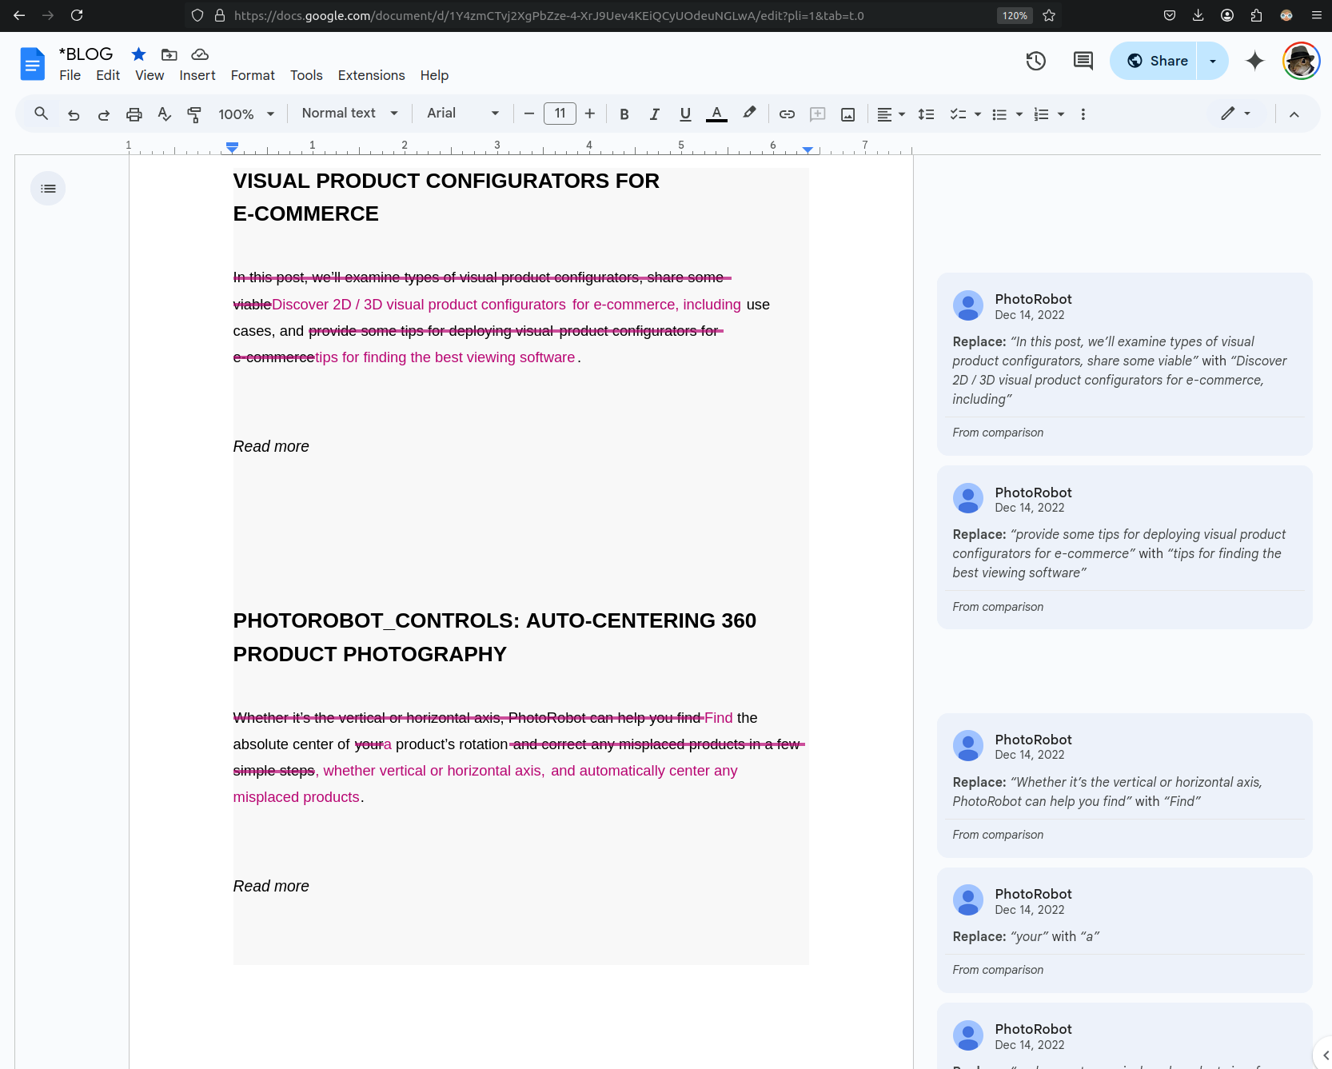Bookmark this page with the star

1049,15
